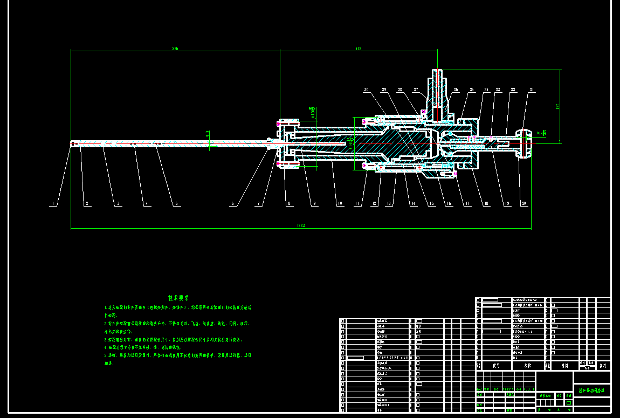Click part balloon number 12
Viewport: 620px width, 418px height.
(x=375, y=204)
